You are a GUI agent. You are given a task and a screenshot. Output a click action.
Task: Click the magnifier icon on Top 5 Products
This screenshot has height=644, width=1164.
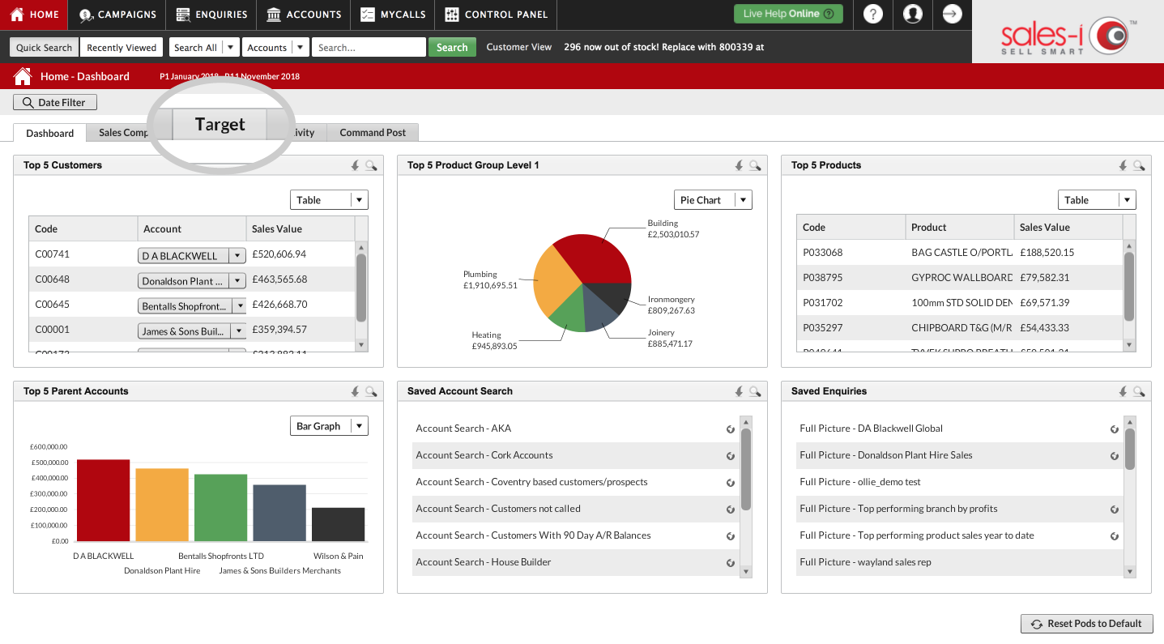1139,165
